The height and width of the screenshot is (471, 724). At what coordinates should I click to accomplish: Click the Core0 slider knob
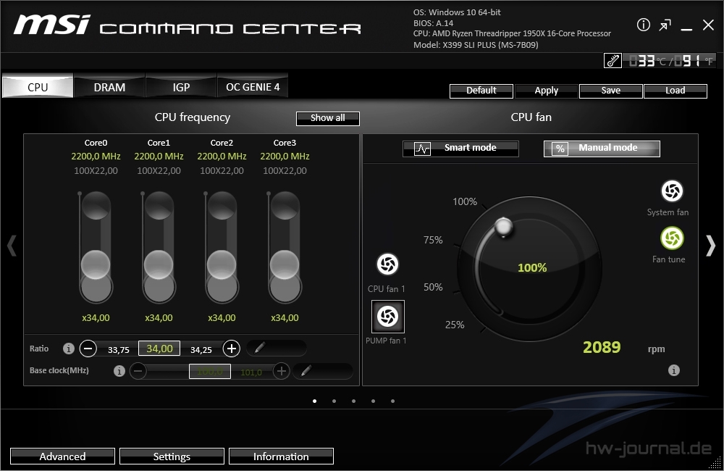point(96,265)
